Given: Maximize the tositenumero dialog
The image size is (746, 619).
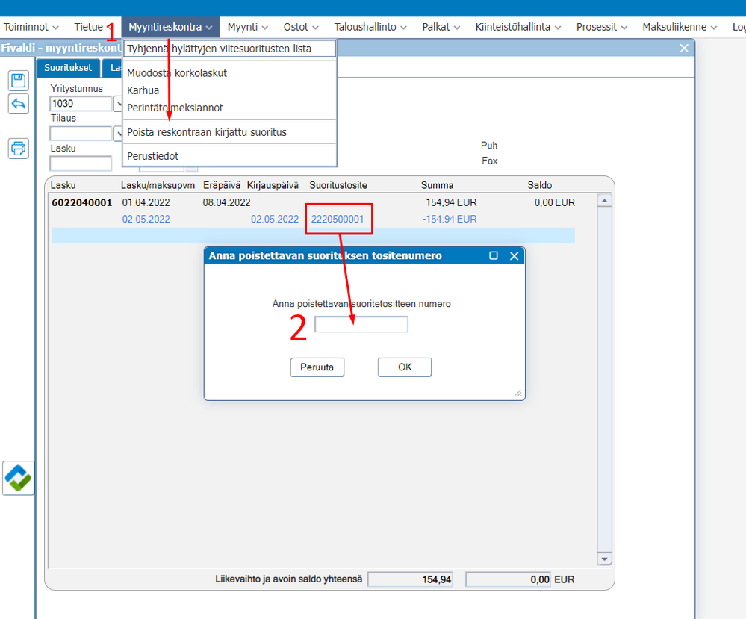Looking at the screenshot, I should (494, 255).
